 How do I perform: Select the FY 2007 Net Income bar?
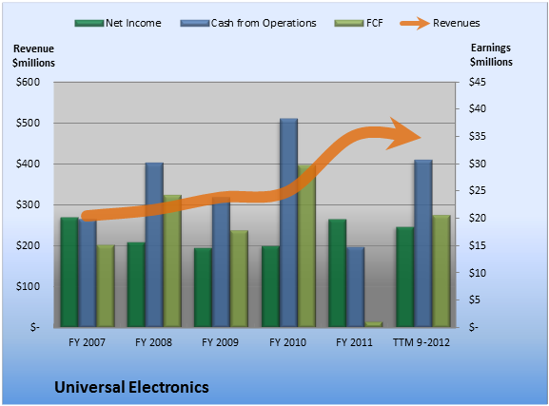[69, 272]
